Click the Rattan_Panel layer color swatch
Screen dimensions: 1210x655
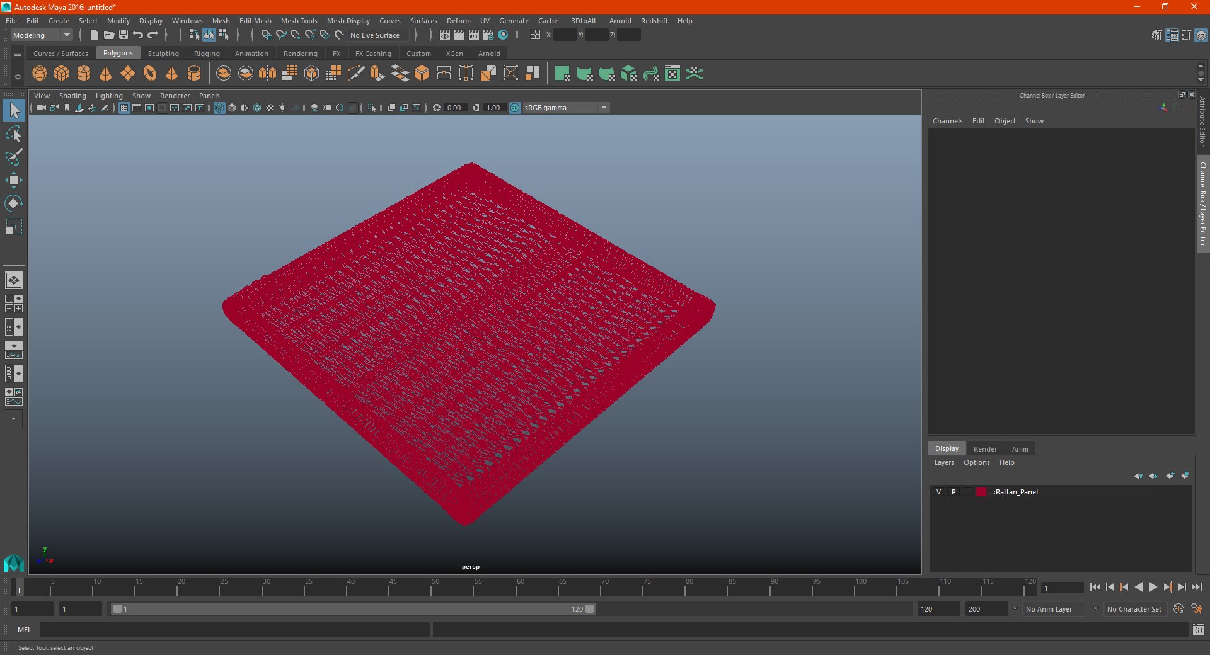point(981,492)
